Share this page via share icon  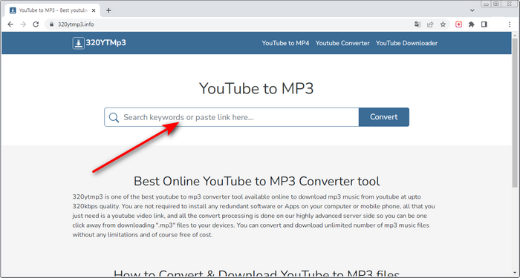430,24
